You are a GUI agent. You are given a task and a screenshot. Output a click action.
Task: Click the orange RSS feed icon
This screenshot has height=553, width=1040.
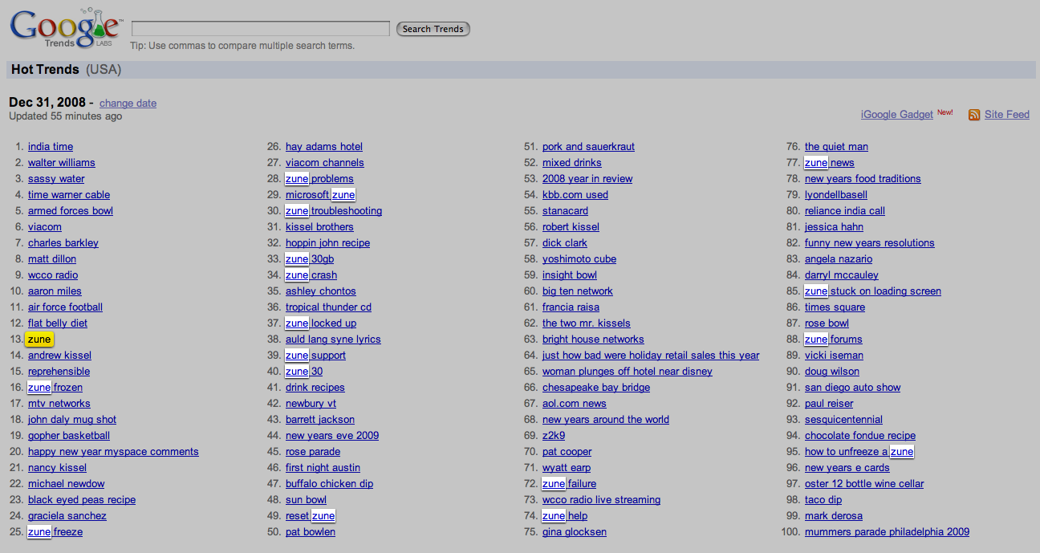point(974,115)
